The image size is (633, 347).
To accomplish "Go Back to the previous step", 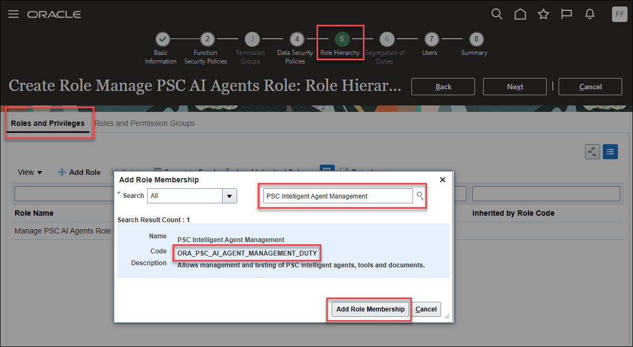I will [x=443, y=87].
